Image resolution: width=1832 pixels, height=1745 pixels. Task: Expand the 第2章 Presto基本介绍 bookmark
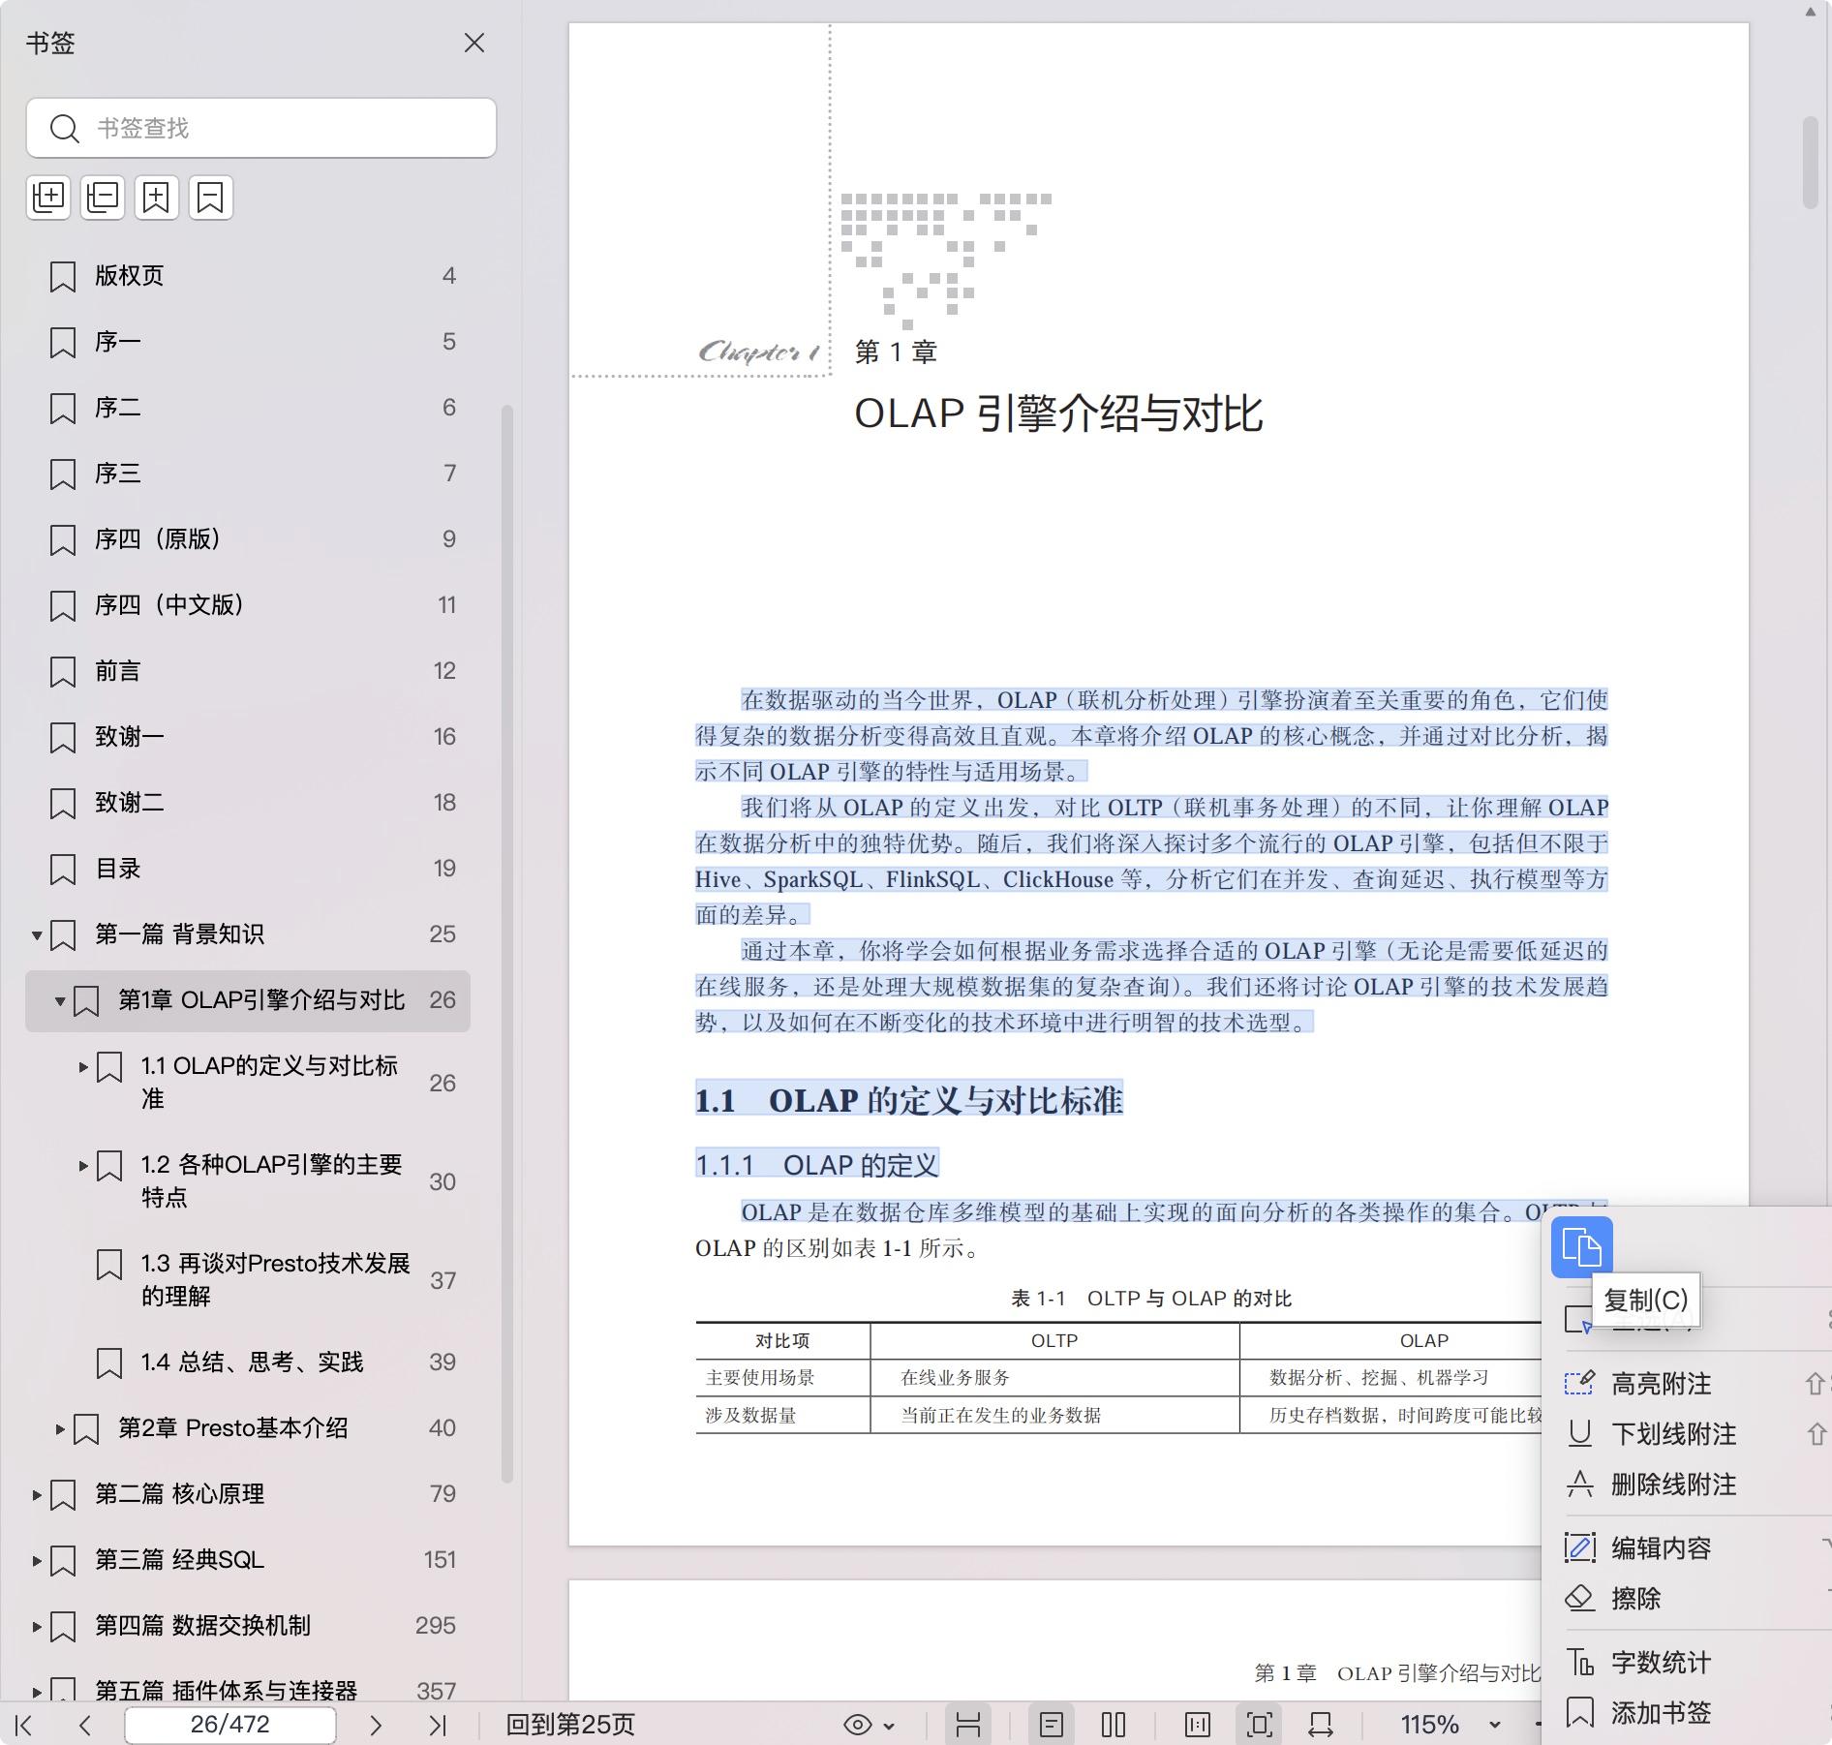[60, 1428]
